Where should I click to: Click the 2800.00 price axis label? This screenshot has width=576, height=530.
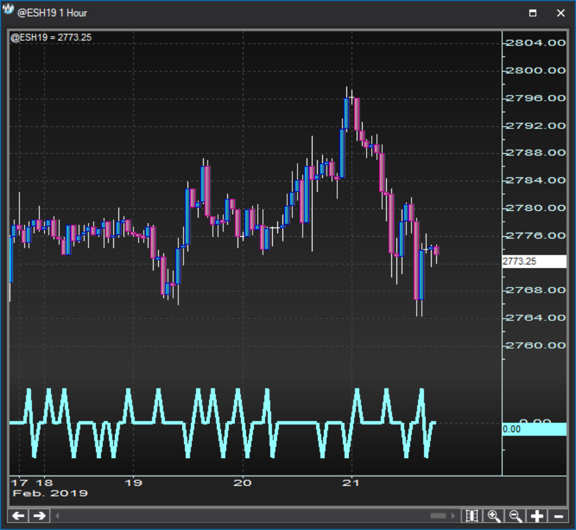click(536, 70)
